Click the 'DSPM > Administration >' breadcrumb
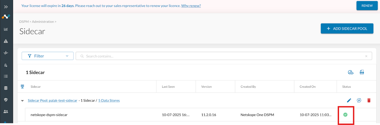380x125 pixels. 38,21
